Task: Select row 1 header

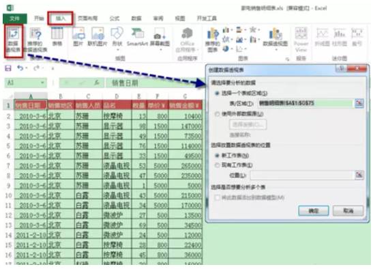Action: click(x=8, y=105)
